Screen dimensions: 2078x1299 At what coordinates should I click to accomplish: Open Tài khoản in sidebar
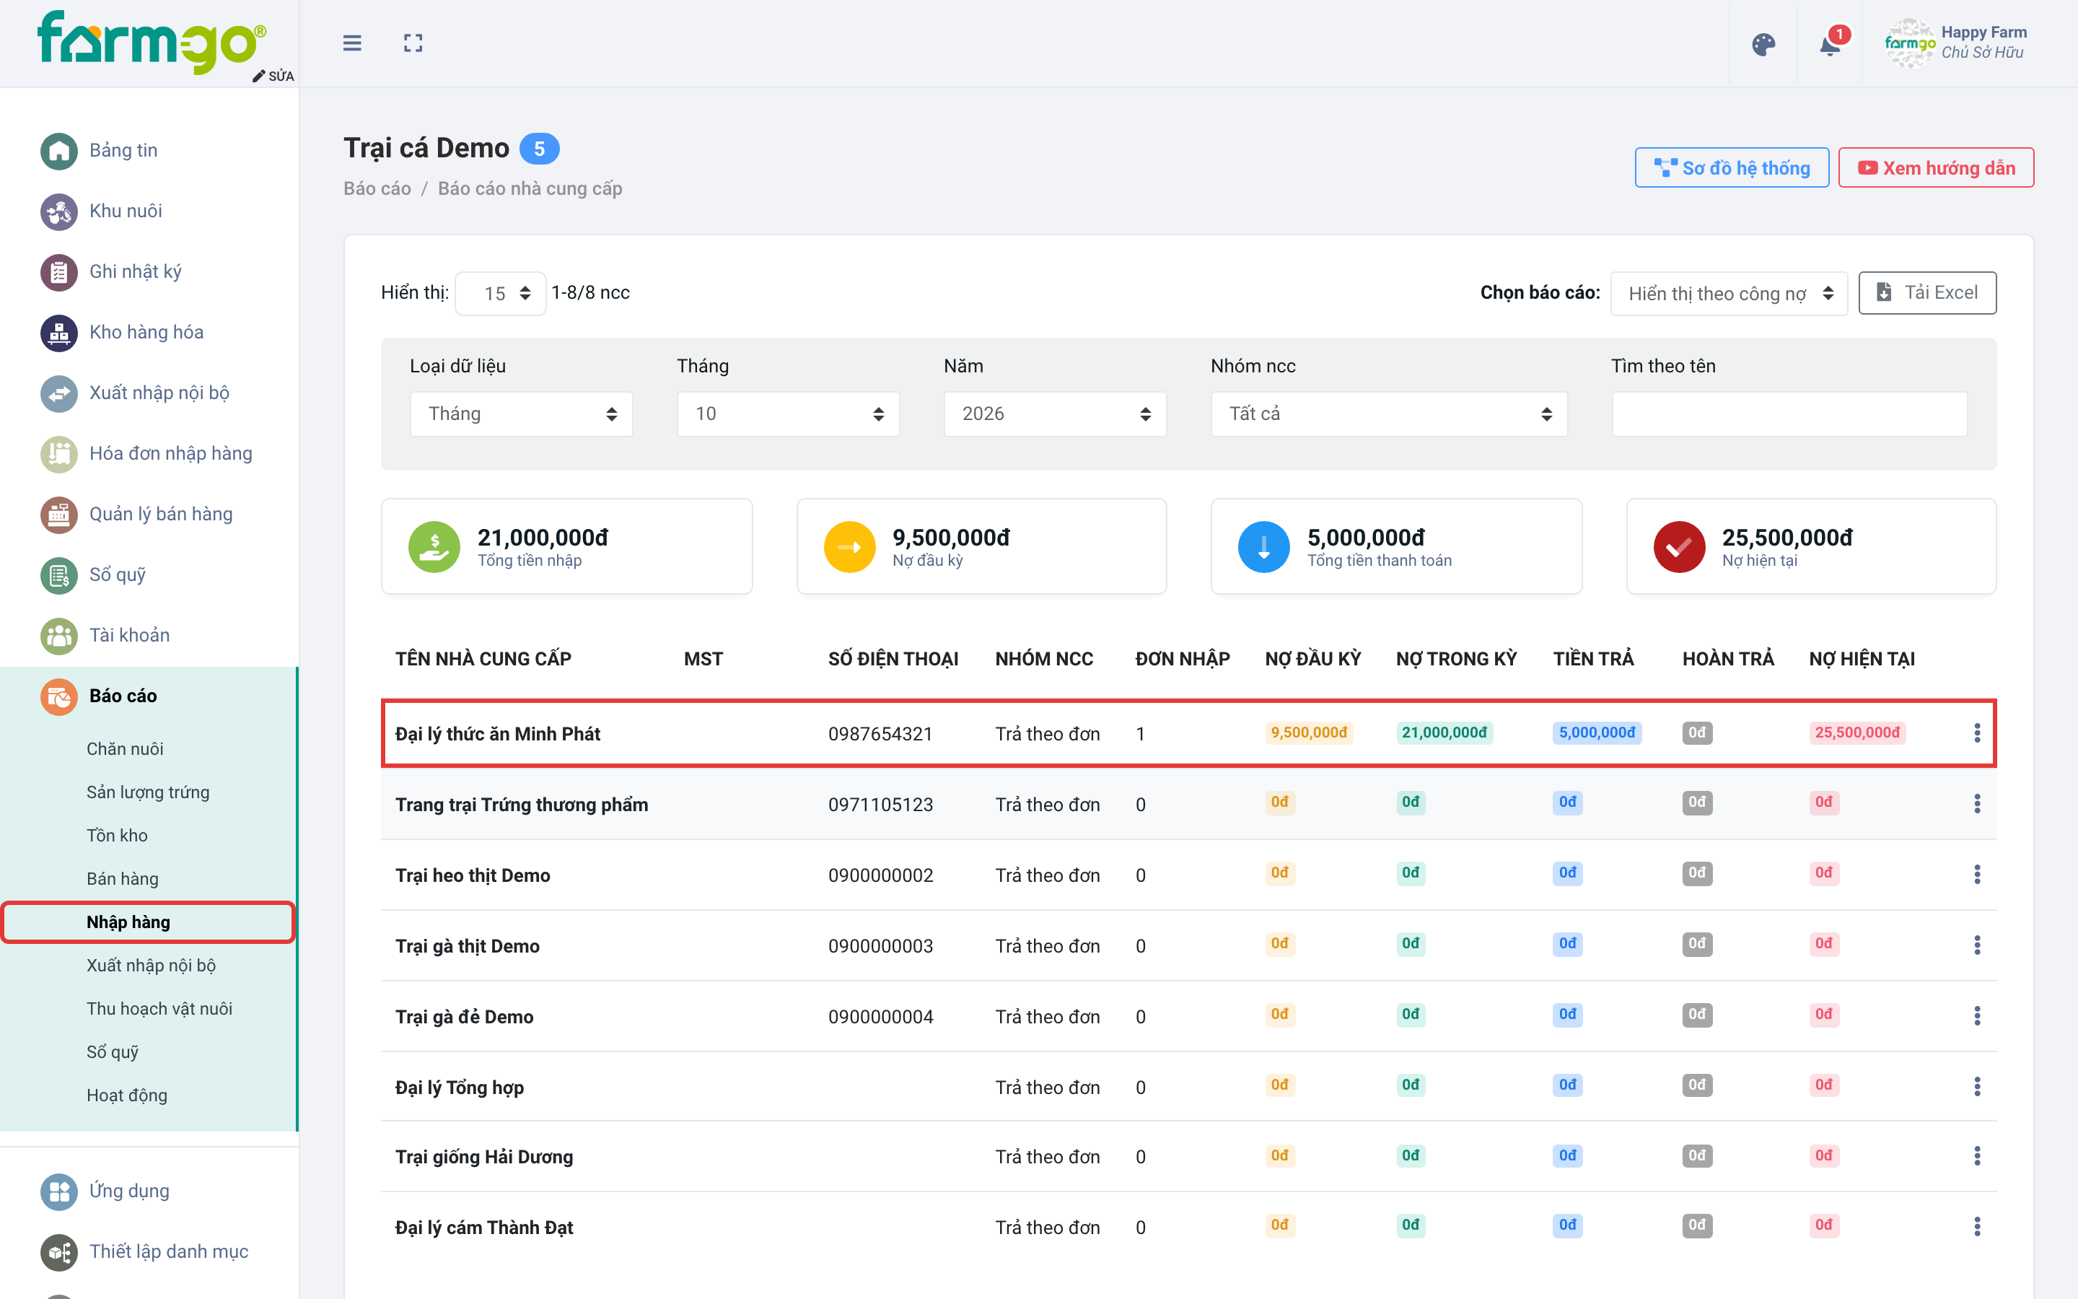(105, 636)
